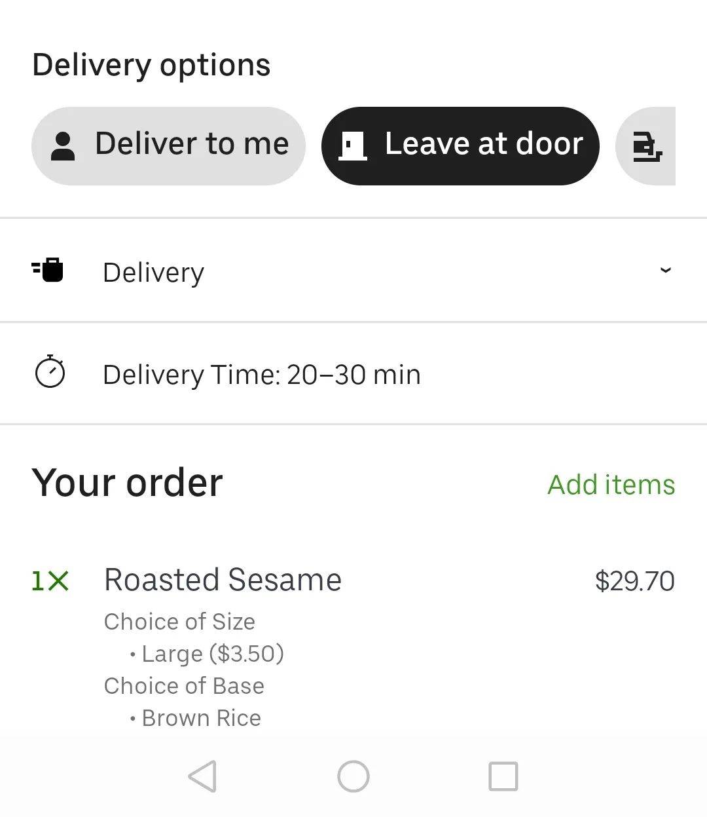The width and height of the screenshot is (707, 817).
Task: Tap the Your order heading
Action: click(x=127, y=483)
